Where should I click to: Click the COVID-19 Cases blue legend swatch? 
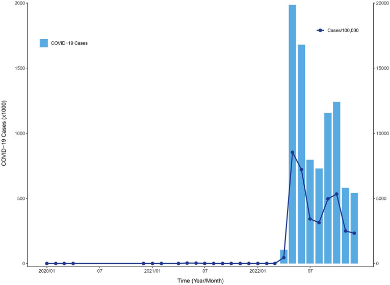tap(44, 43)
